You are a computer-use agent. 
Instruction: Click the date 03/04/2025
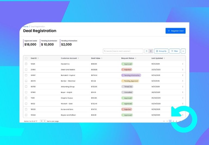[x=156, y=104]
